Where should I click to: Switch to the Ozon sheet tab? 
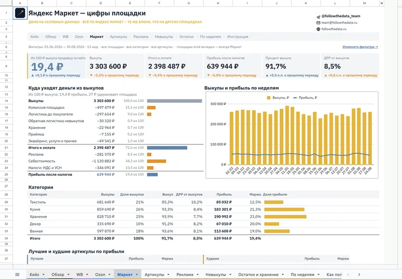coord(100,275)
